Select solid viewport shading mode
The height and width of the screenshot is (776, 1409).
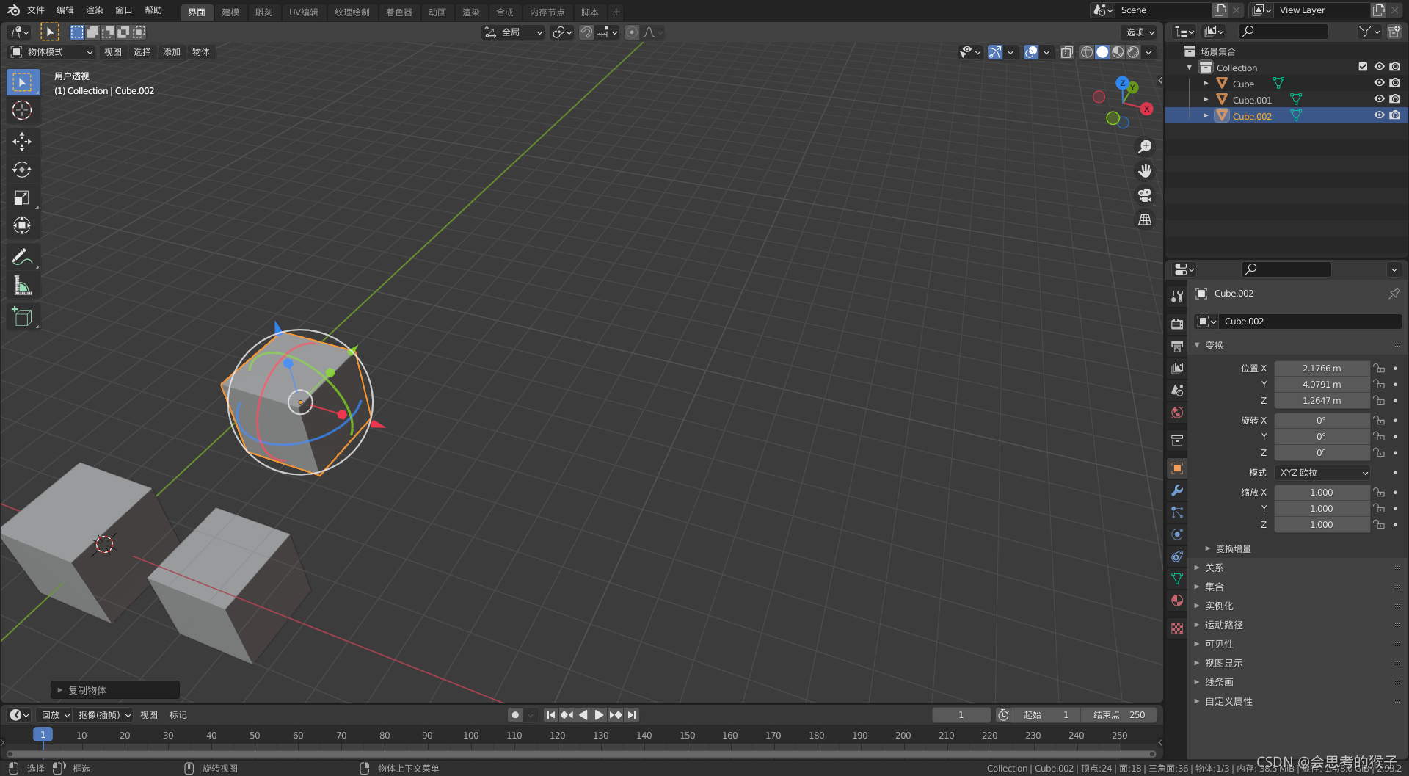[1102, 52]
